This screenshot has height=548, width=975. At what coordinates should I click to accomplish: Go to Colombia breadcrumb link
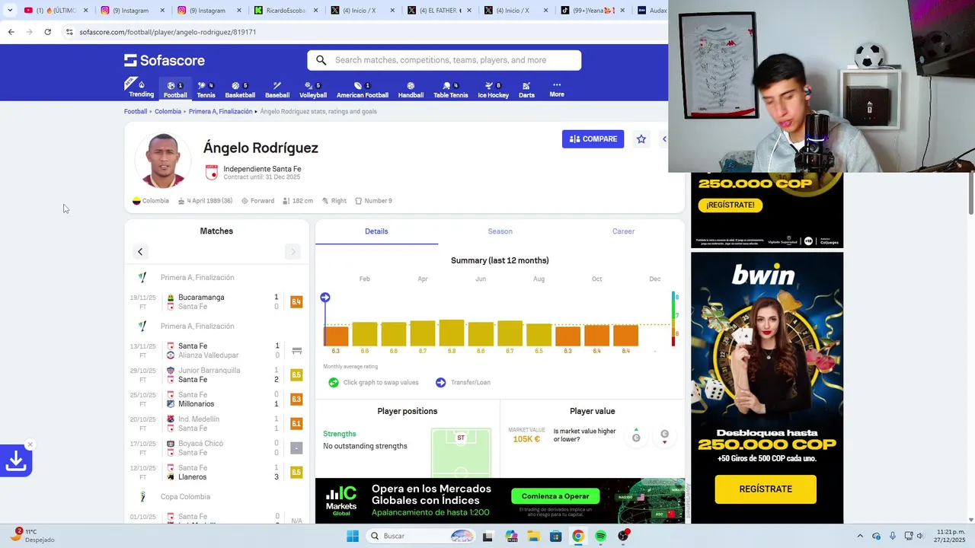[x=168, y=111]
